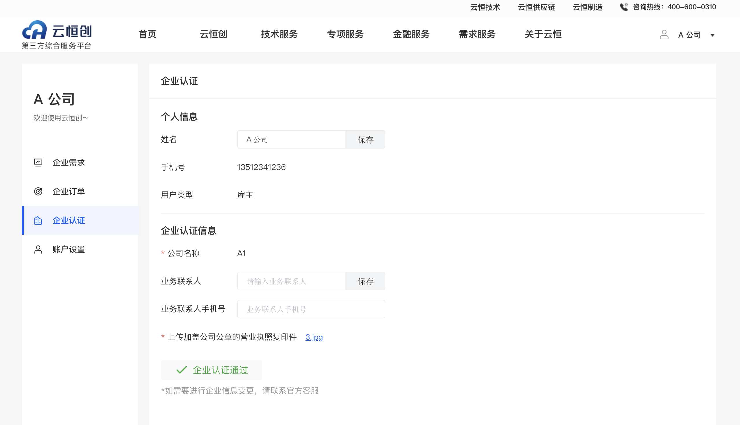This screenshot has width=740, height=425.
Task: Click the 上传加盖公司公章的营业执照复印件 label
Action: tap(232, 337)
